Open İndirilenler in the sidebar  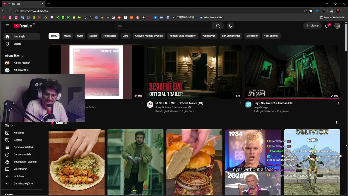click(x=21, y=176)
